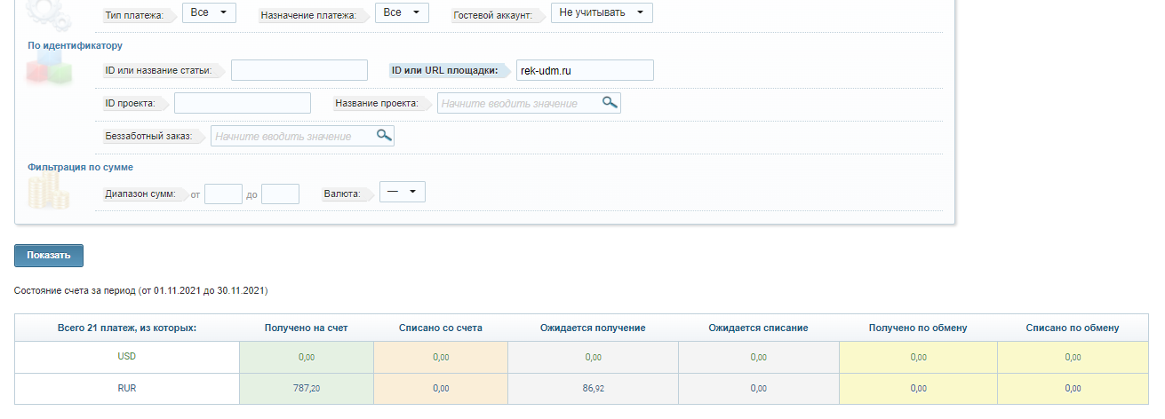The width and height of the screenshot is (1165, 419).
Task: Click the RUR received amount 787,20 cell
Action: point(306,388)
